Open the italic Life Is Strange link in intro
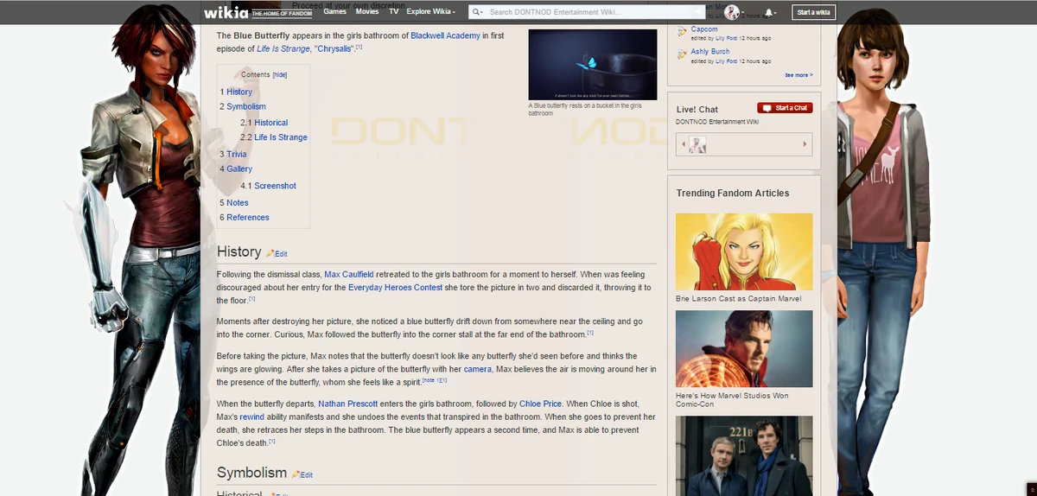1037x496 pixels. (282, 48)
